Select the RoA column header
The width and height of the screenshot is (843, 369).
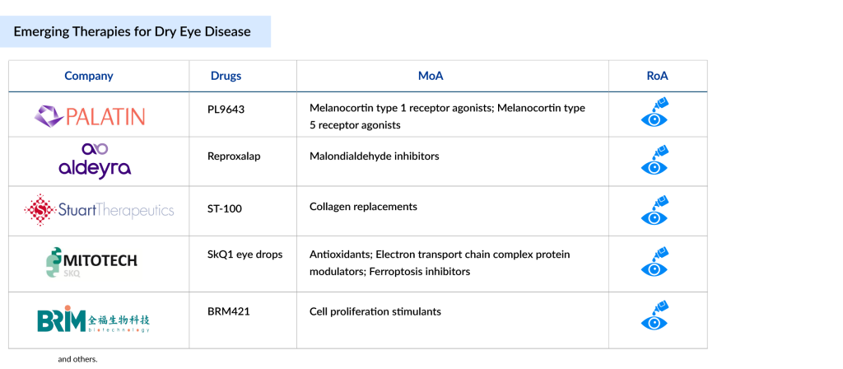(657, 76)
